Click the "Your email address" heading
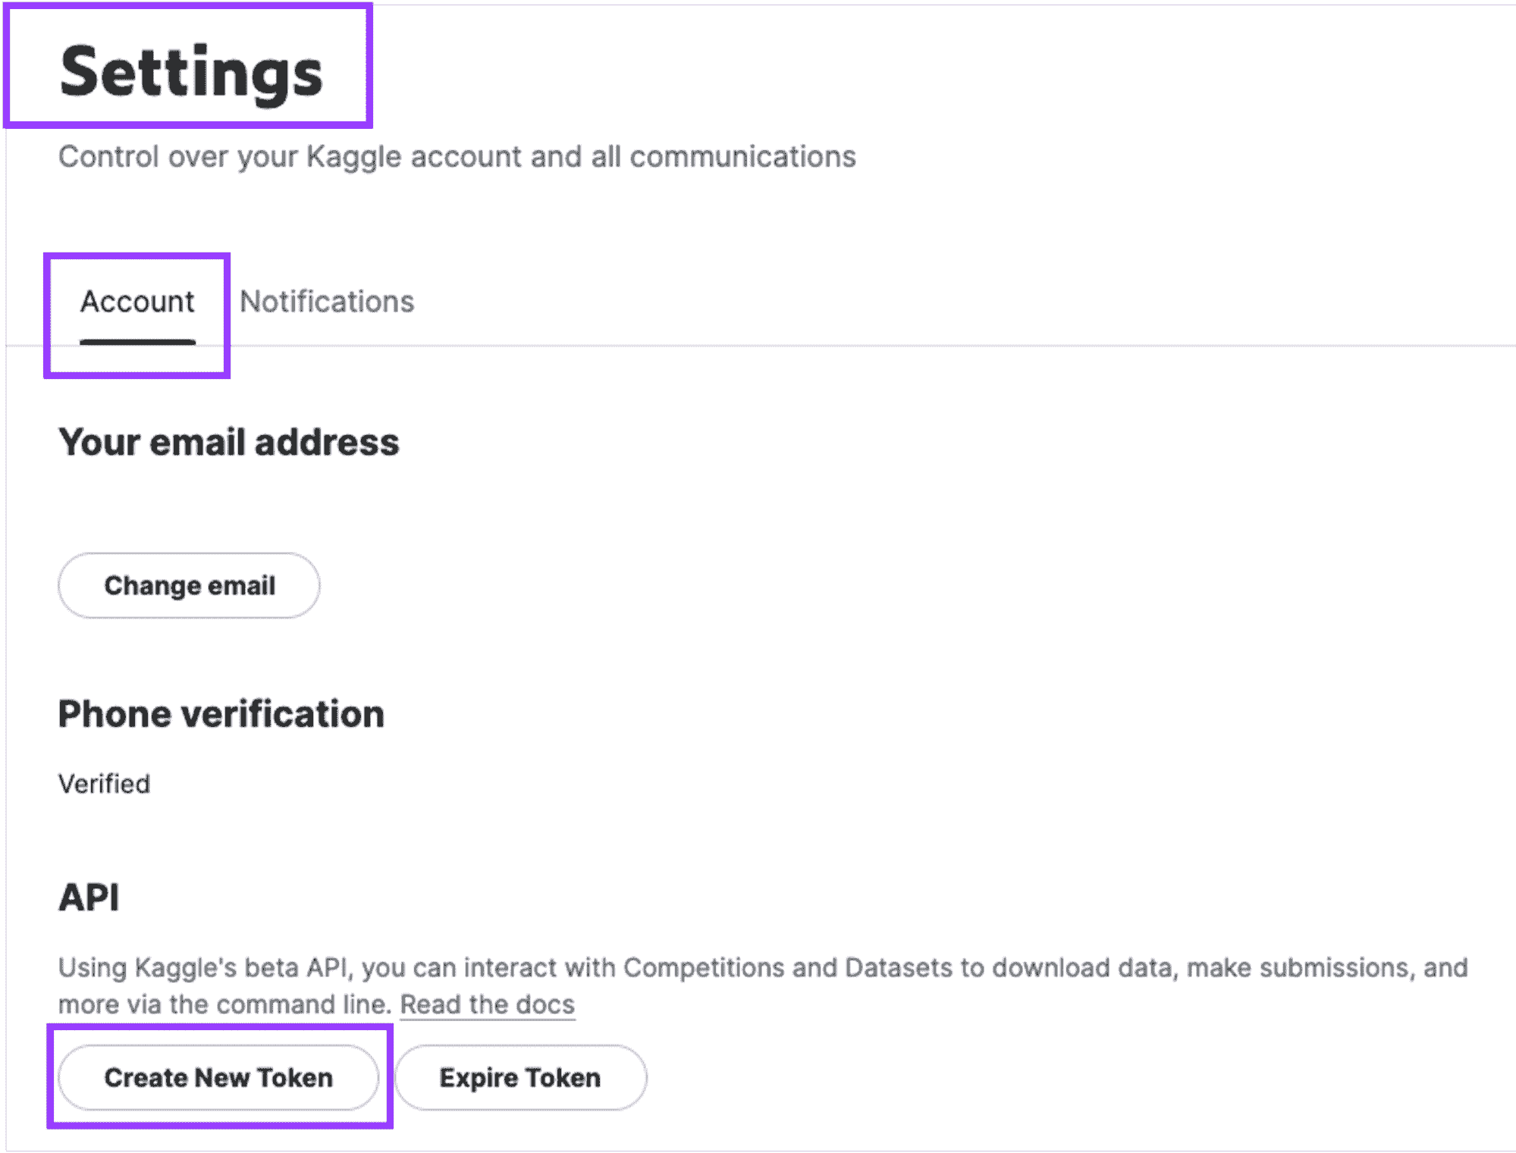The height and width of the screenshot is (1153, 1516). point(228,442)
